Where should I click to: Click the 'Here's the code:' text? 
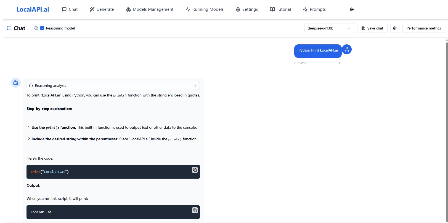pos(40,158)
